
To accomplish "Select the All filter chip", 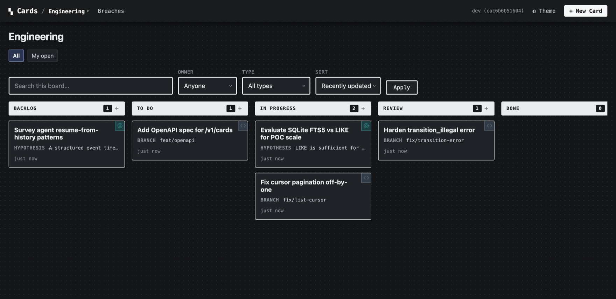I will coord(16,56).
